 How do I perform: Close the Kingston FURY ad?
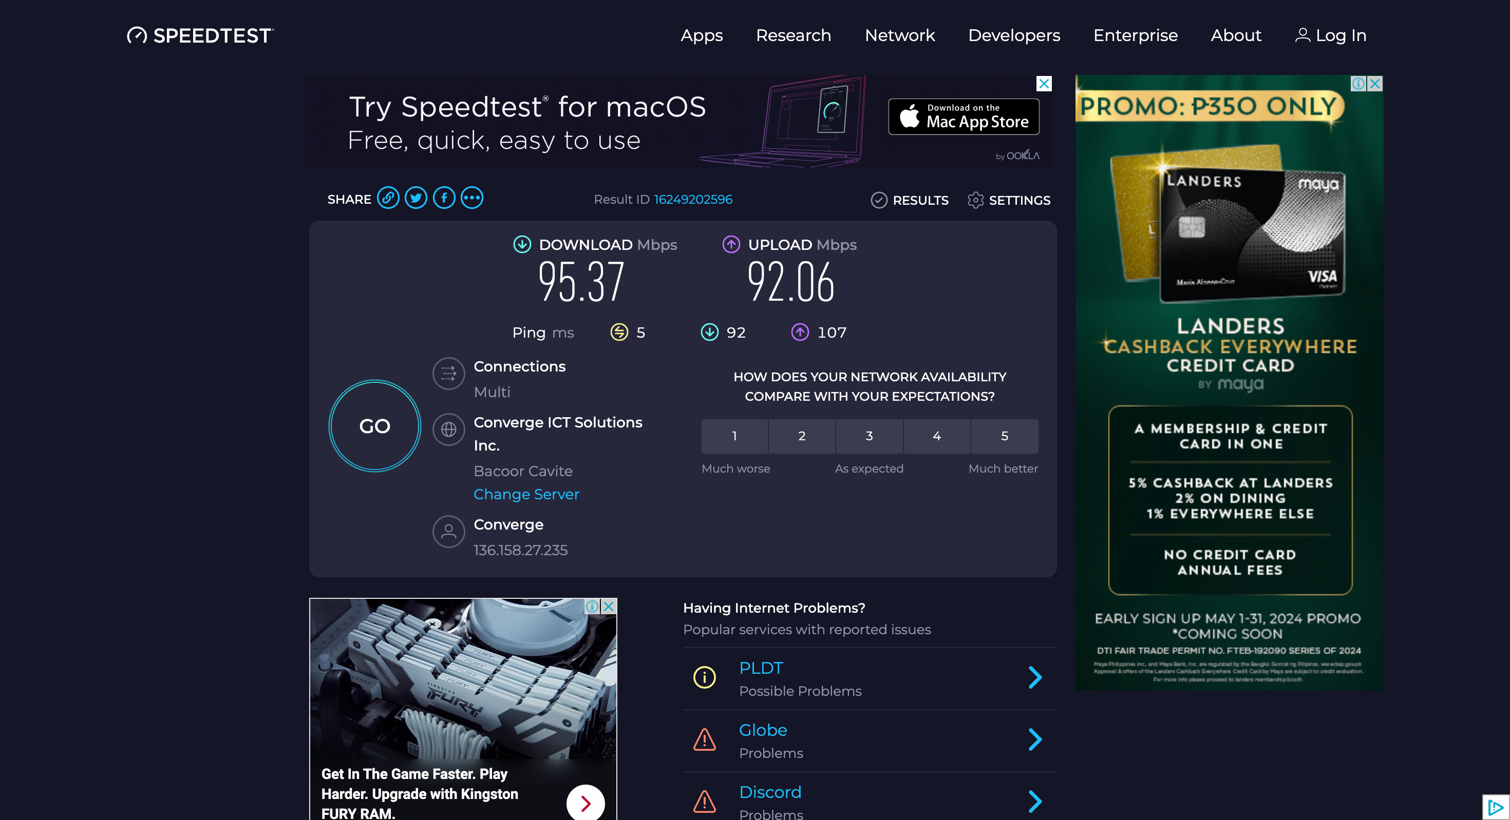coord(609,606)
